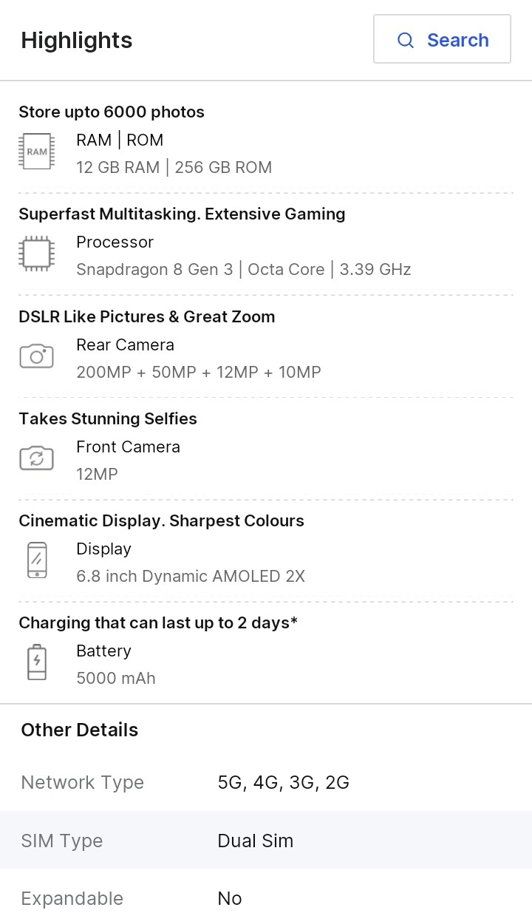Click the RAM chip icon

tap(37, 152)
